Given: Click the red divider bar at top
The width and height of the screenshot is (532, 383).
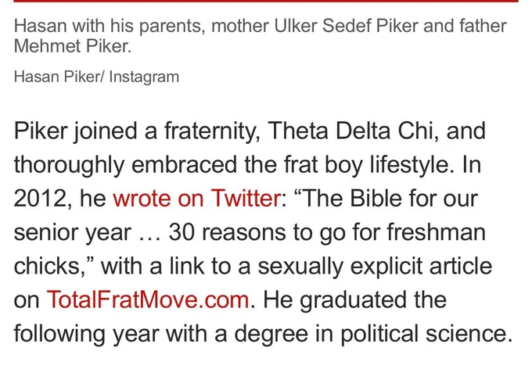Looking at the screenshot, I should tap(266, 1).
